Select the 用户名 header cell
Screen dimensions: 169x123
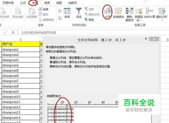click(21, 44)
